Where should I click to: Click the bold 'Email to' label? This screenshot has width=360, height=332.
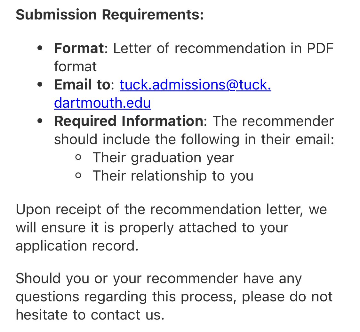(x=82, y=85)
